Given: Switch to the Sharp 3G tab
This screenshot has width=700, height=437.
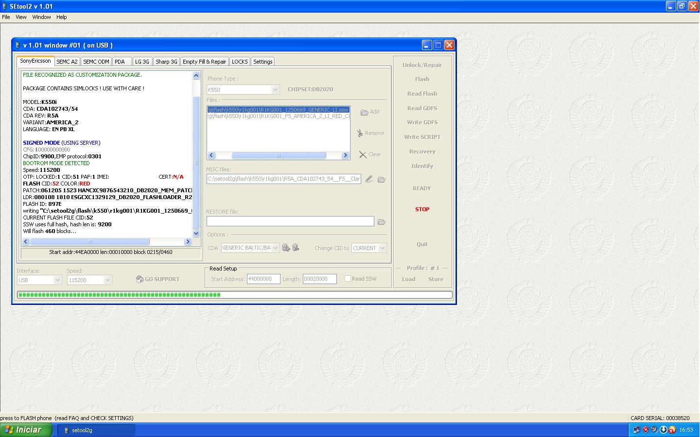Looking at the screenshot, I should coord(166,62).
